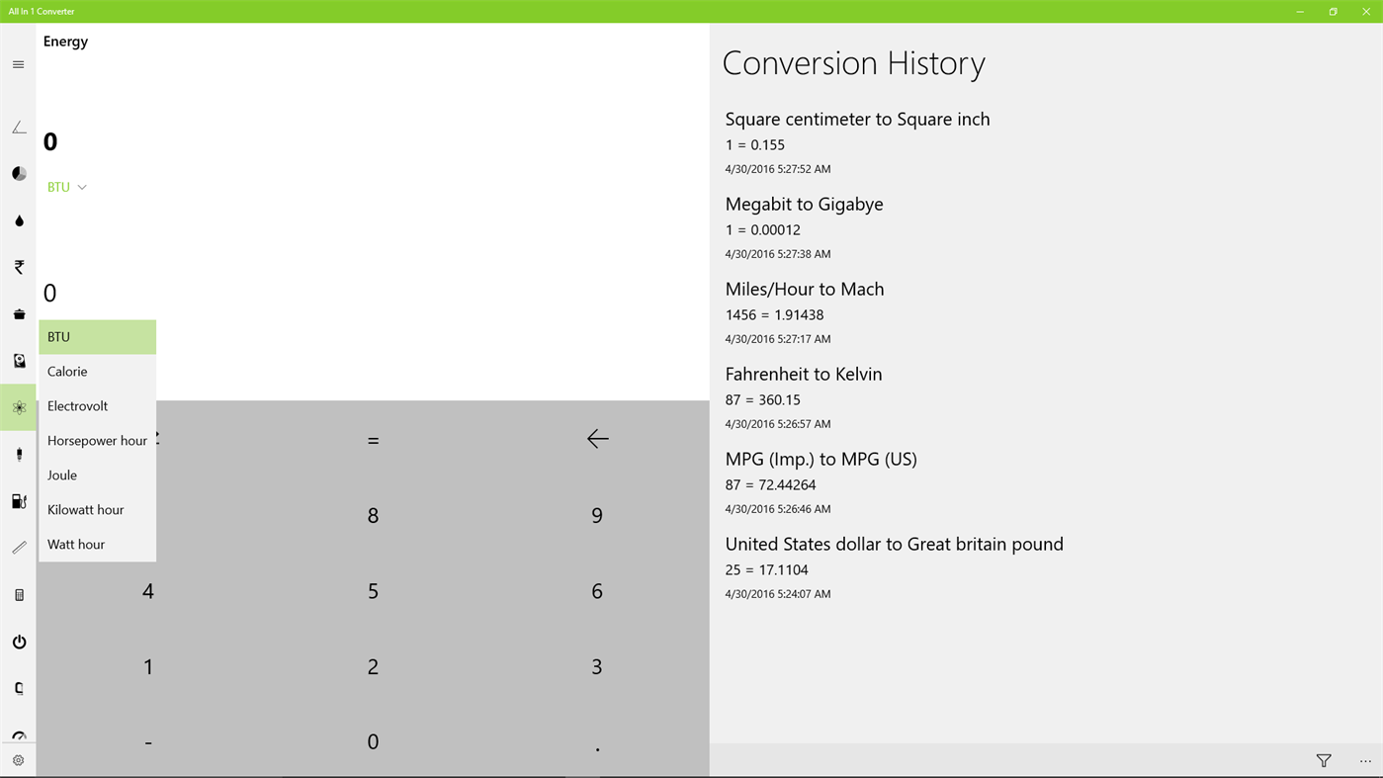The height and width of the screenshot is (778, 1383).
Task: Select Joule from the unit list
Action: (61, 475)
